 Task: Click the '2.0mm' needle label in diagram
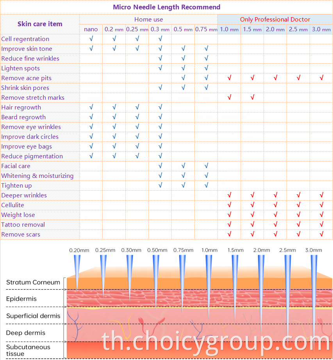tap(262, 250)
